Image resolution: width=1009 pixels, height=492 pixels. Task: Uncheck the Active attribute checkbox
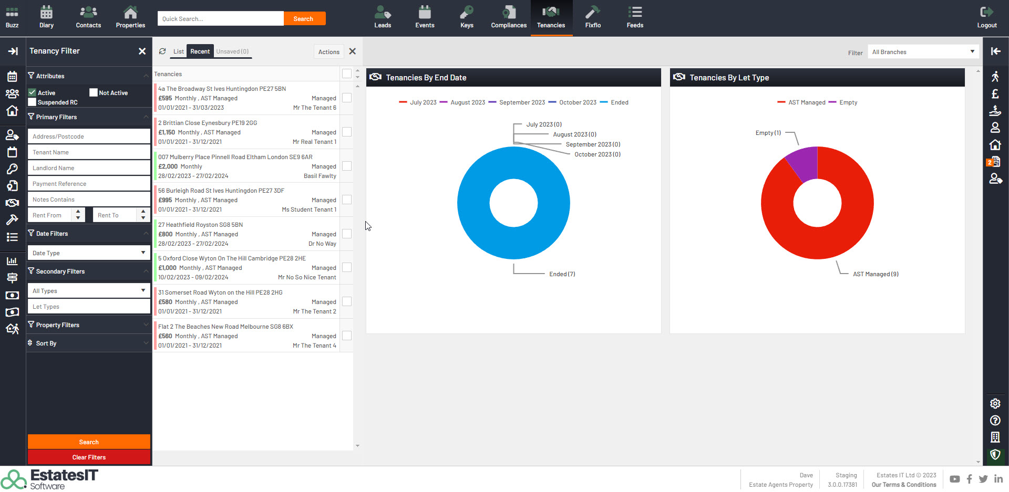tap(33, 92)
